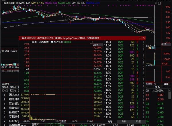172x126 pixels.
Task: Click the 日线 period selector
Action: coord(166,84)
